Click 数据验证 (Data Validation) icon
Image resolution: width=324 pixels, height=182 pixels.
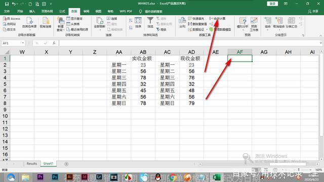click(x=196, y=29)
